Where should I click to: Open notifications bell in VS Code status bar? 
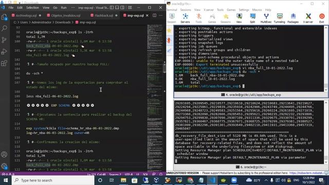click(161, 174)
